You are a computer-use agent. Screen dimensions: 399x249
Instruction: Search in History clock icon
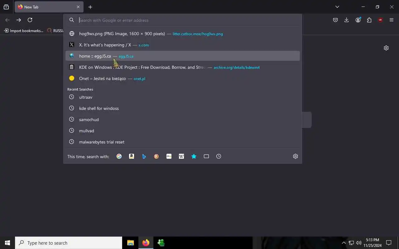219,156
